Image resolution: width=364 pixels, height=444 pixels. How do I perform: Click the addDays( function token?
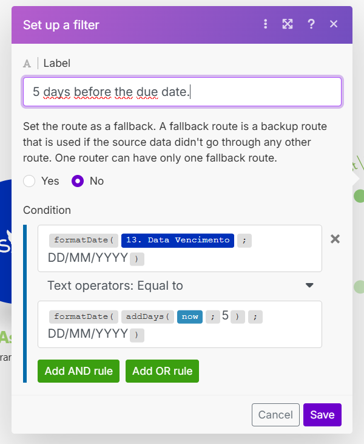click(x=148, y=316)
